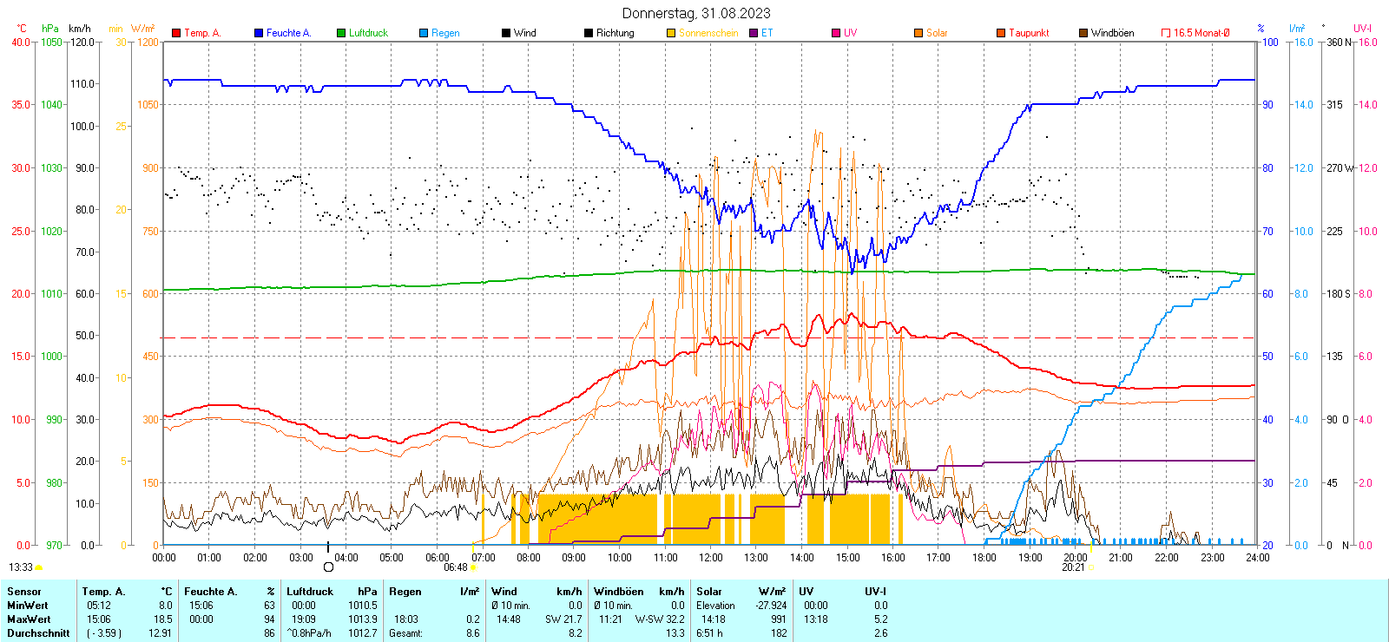This screenshot has height=642, width=1389.
Task: Click the daylight duration icon beside 13:33
Action: [x=39, y=567]
